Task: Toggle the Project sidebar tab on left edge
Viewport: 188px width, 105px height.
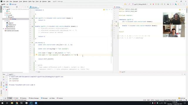Action: pyautogui.click(x=1, y=9)
